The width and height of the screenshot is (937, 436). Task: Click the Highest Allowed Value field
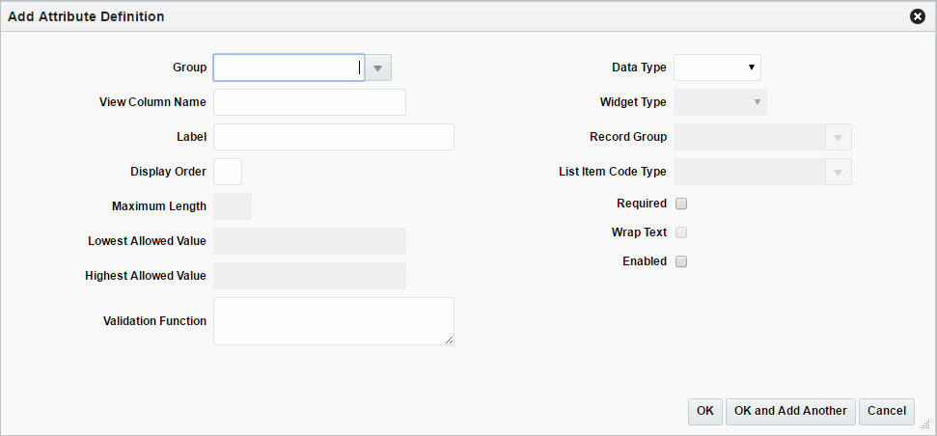click(310, 276)
